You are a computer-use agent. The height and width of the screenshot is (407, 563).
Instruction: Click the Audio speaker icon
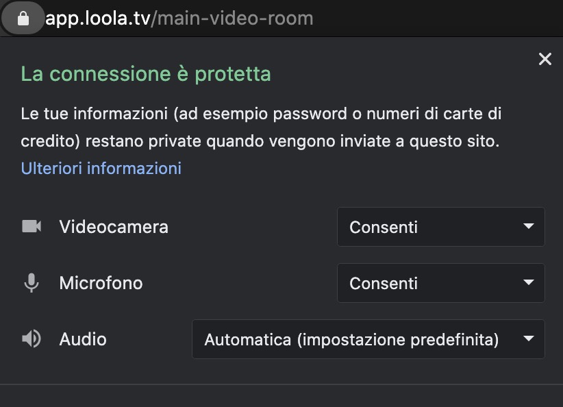click(x=32, y=338)
